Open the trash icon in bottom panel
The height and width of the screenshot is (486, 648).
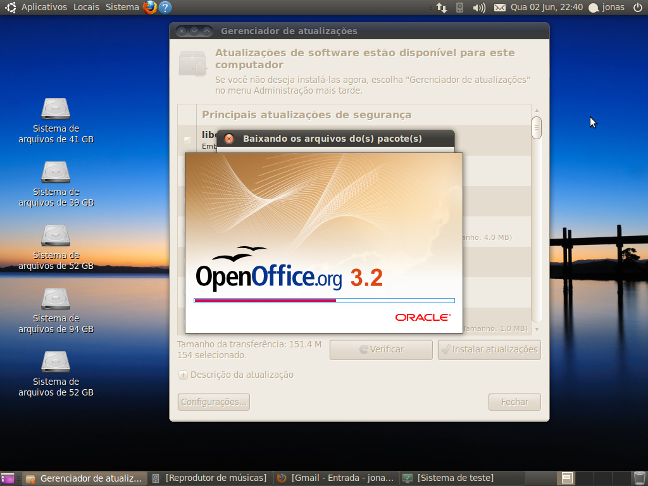pos(639,478)
